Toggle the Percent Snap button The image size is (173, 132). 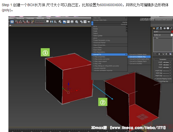tap(24, 21)
